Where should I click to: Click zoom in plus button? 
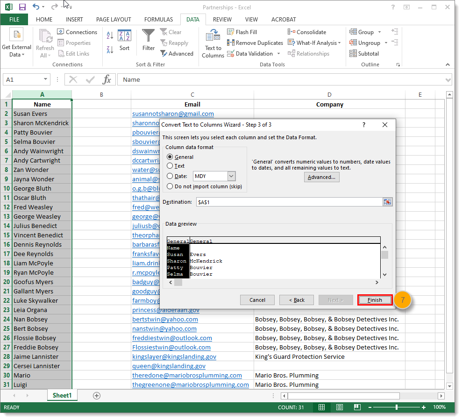coord(424,407)
